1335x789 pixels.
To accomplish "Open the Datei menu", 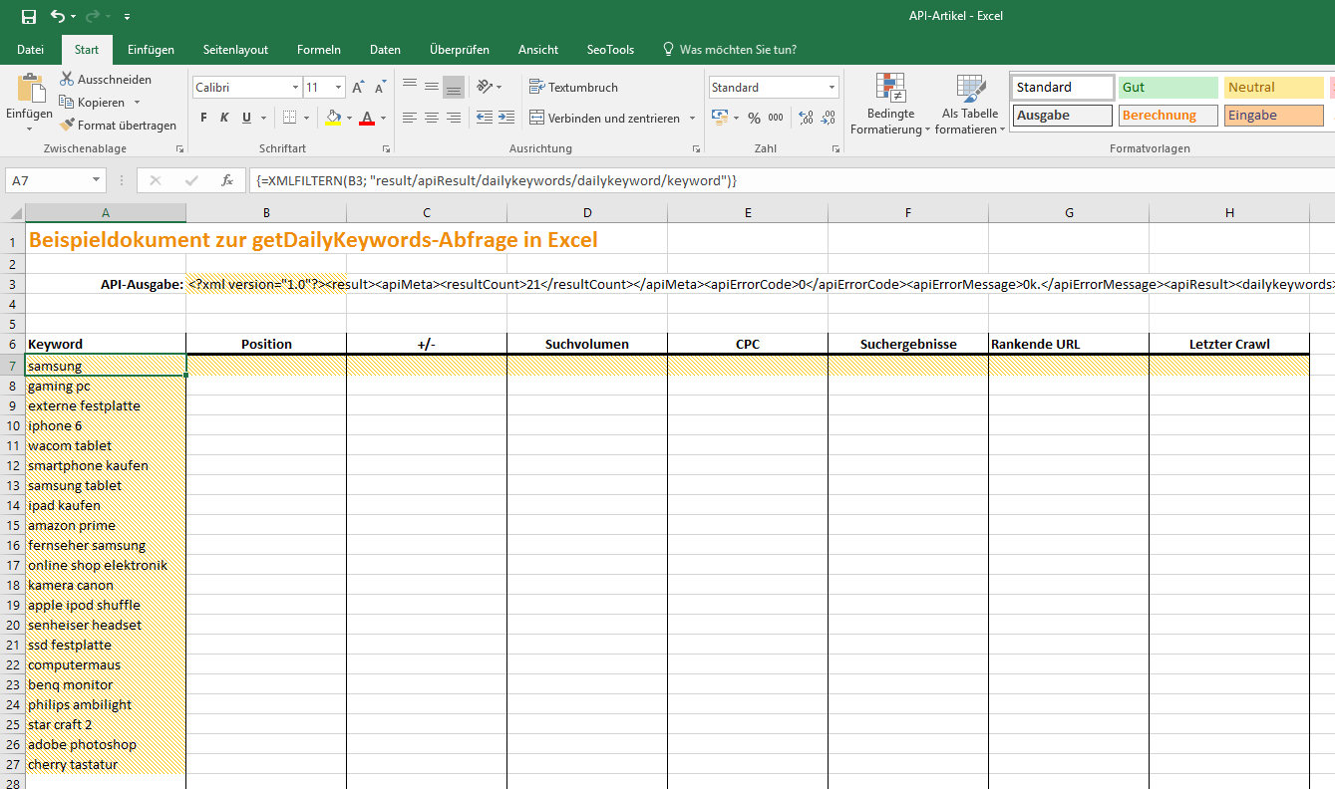I will 30,50.
